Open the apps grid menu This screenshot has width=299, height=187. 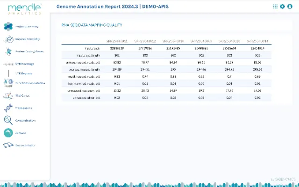275,7
